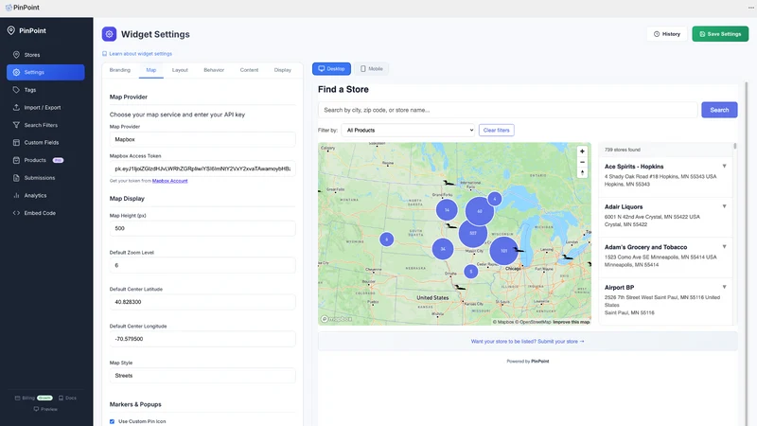The image size is (757, 426).
Task: Click Save Settings button
Action: (720, 34)
